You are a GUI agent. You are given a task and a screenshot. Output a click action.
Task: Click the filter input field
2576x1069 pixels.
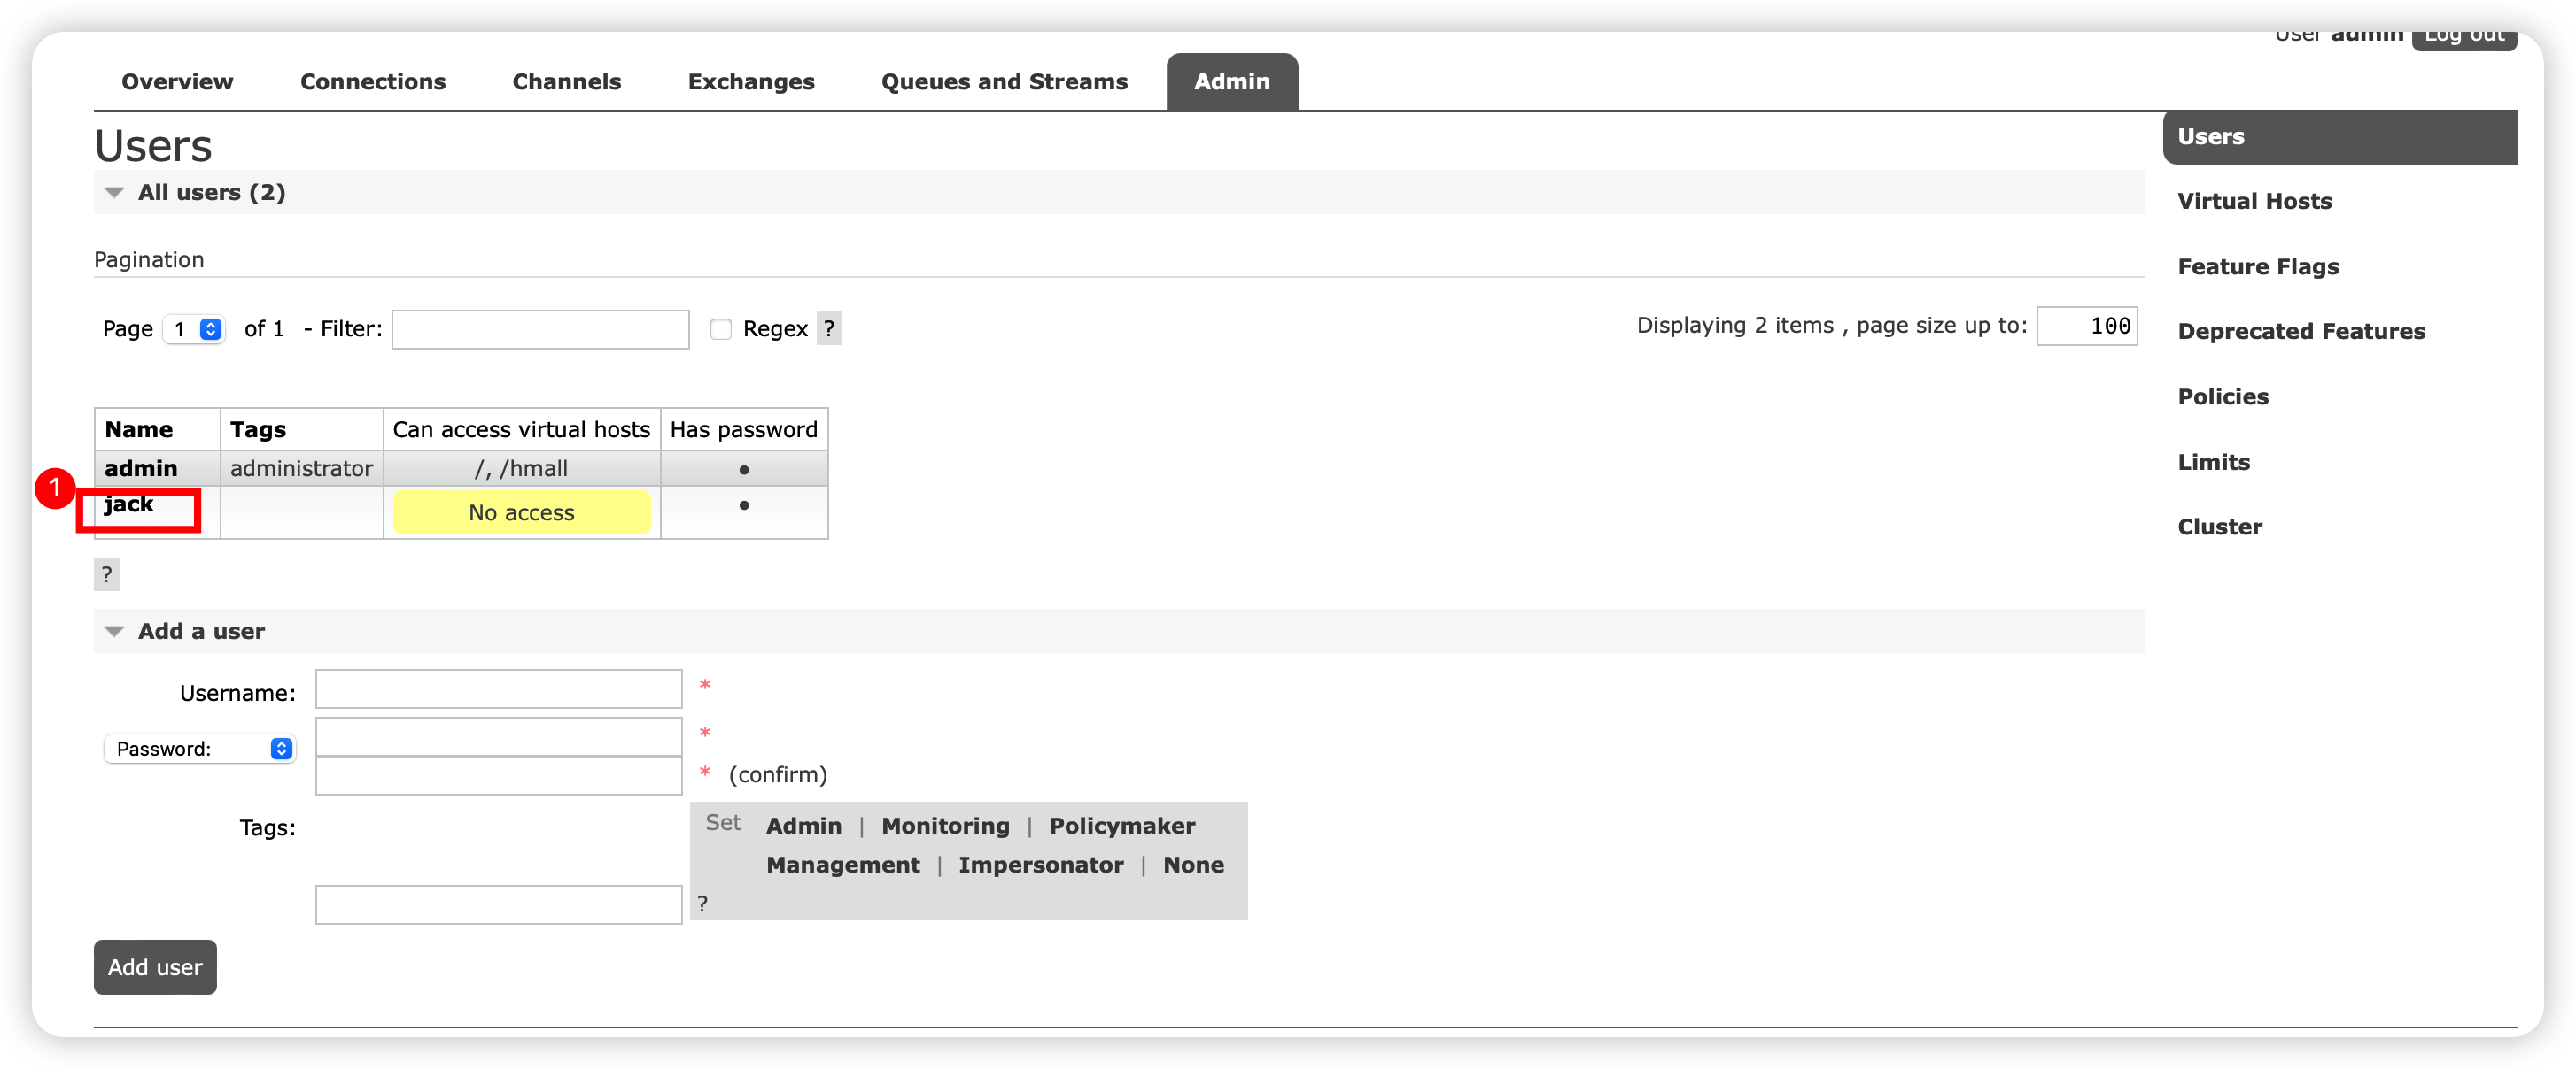[540, 328]
